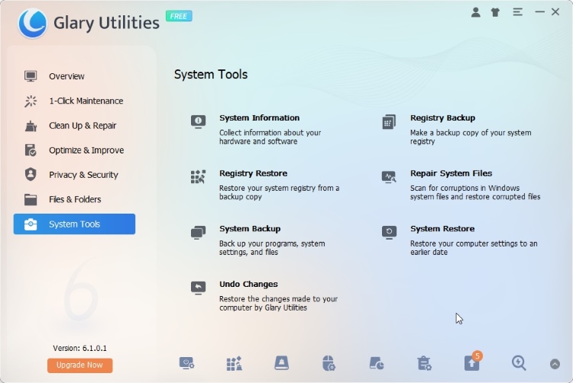
Task: Open software update icon with badge 5
Action: (472, 362)
